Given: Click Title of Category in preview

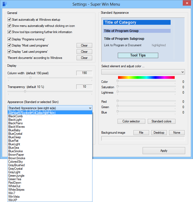Looking at the screenshot, I should click(137, 22).
